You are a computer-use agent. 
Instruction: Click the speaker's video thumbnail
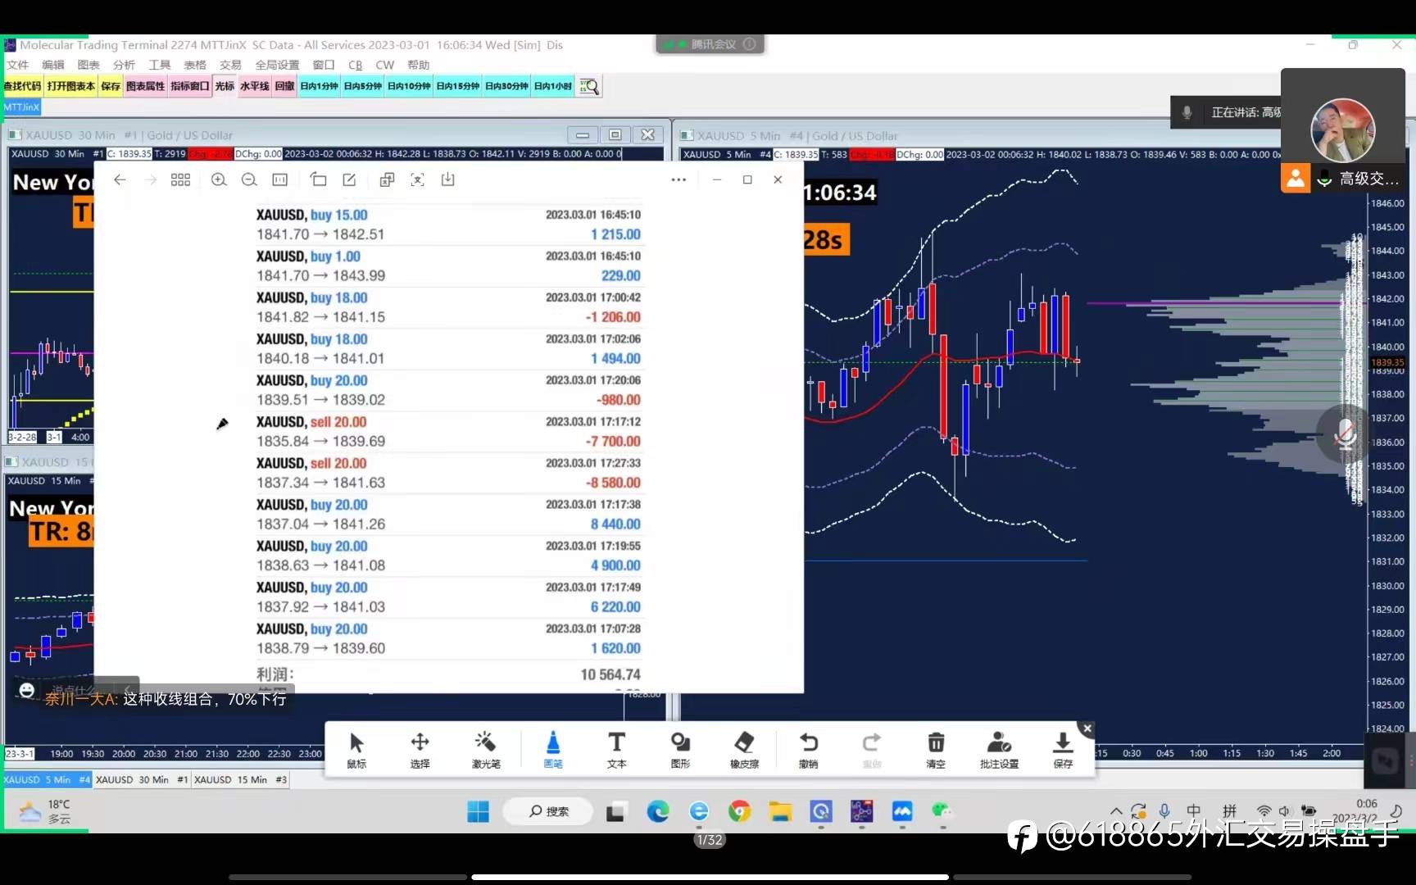tap(1342, 129)
